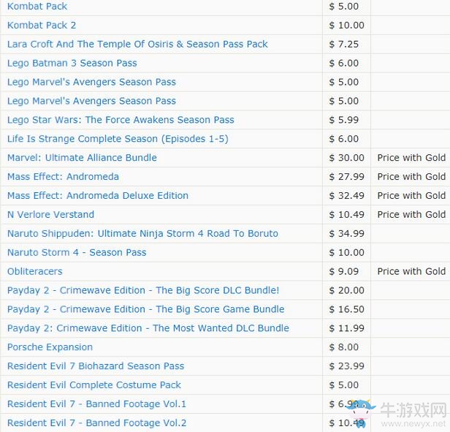Open Banned Footage Vol.2 link
This screenshot has width=450, height=432.
(96, 423)
